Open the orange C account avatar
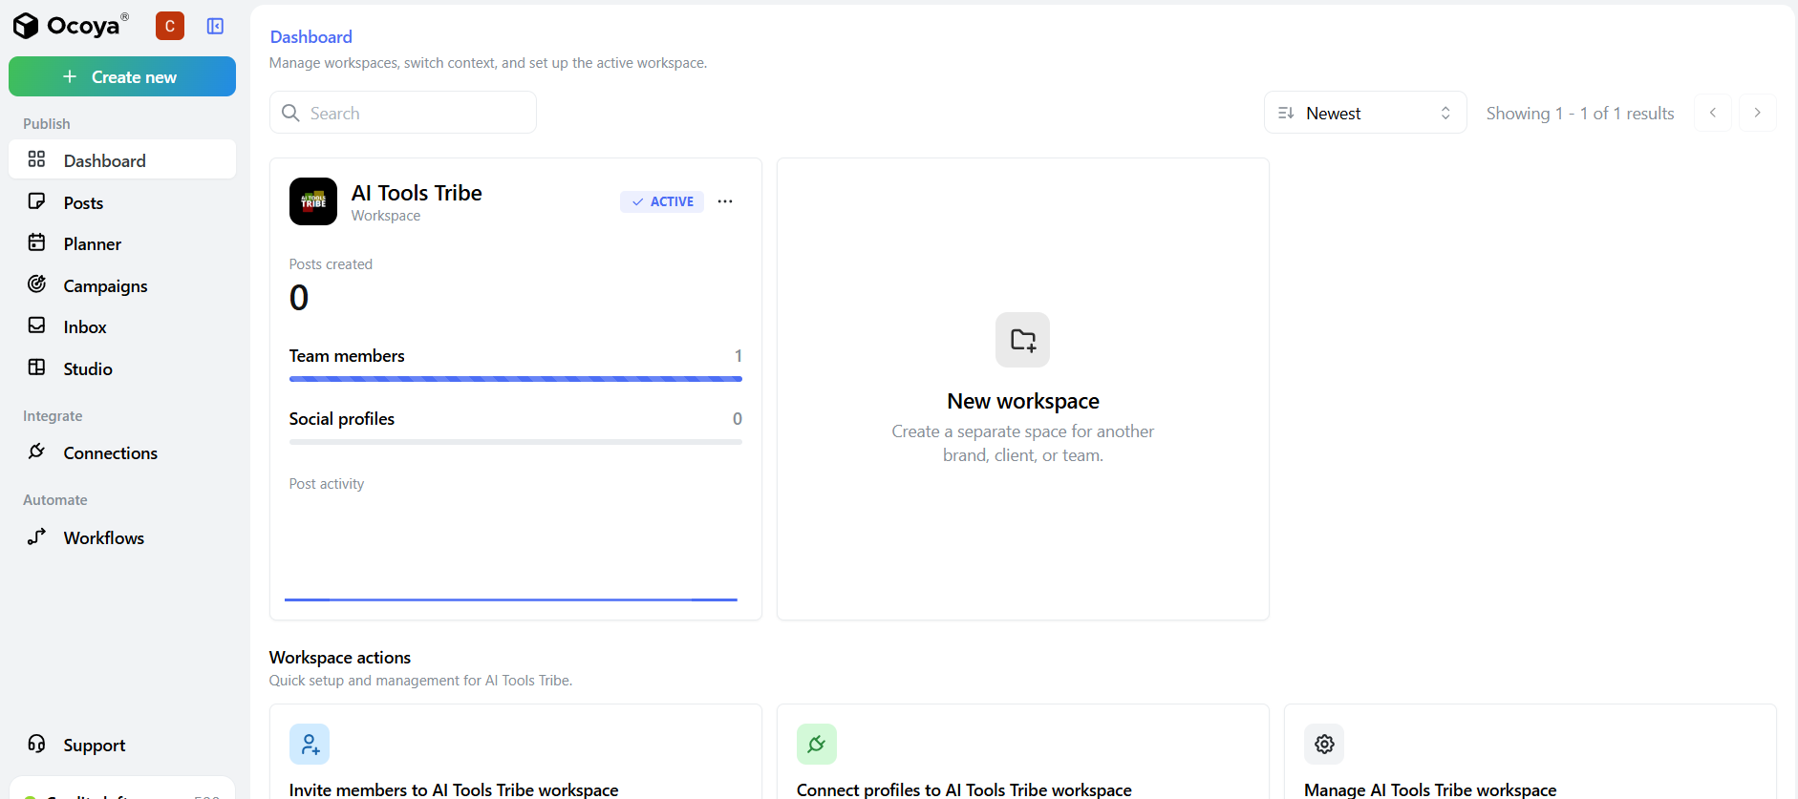 pos(170,26)
